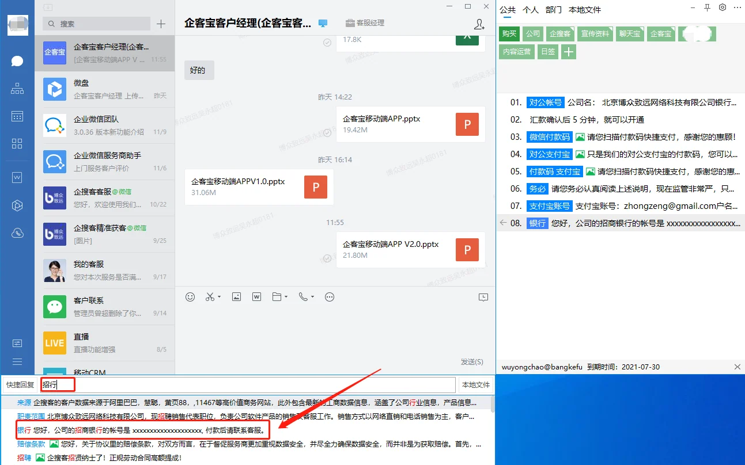Click the 搜索 search box
The image size is (745, 465).
[x=96, y=24]
